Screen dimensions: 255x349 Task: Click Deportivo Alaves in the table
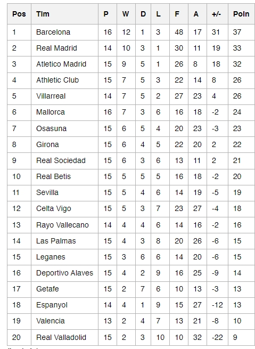64,273
